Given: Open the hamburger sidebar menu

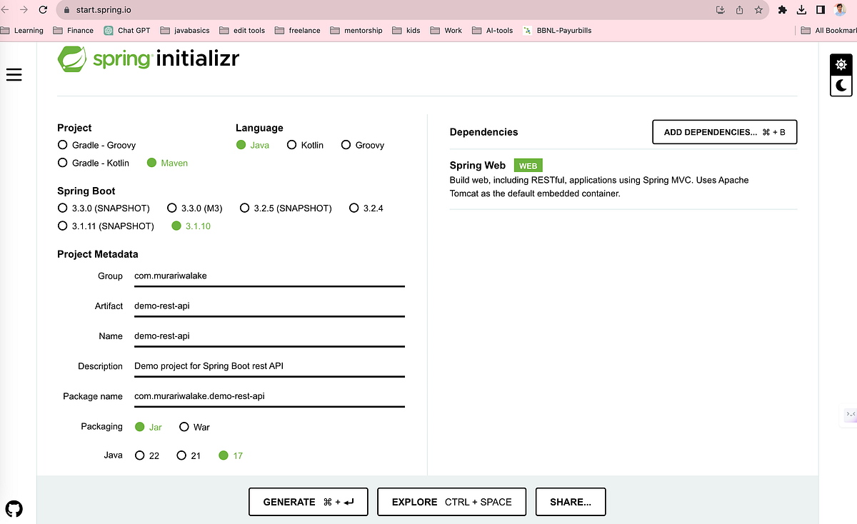Looking at the screenshot, I should pyautogui.click(x=14, y=74).
